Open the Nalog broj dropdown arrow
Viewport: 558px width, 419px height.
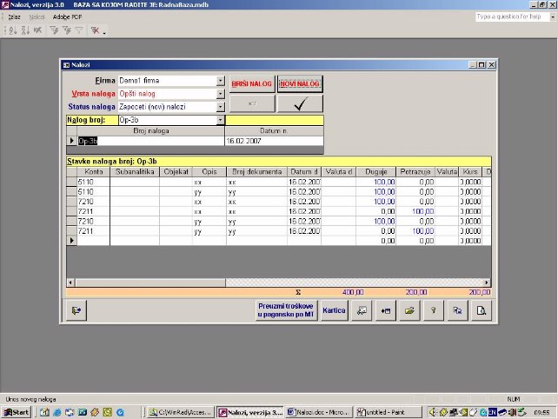pos(221,120)
